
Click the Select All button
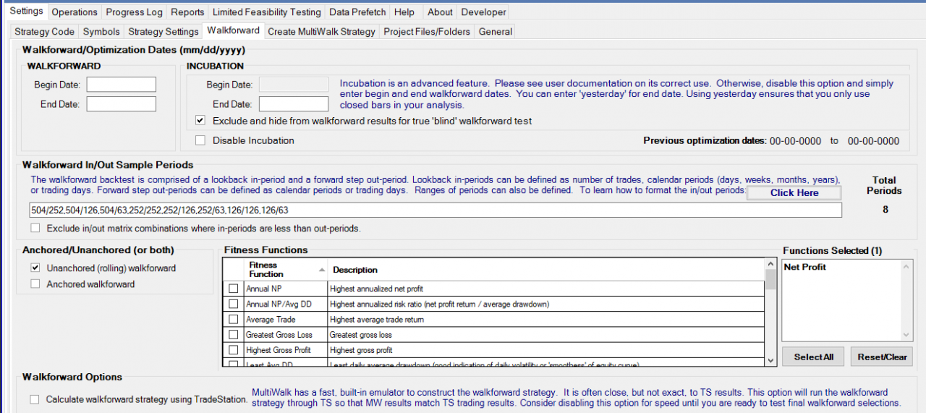click(x=813, y=357)
